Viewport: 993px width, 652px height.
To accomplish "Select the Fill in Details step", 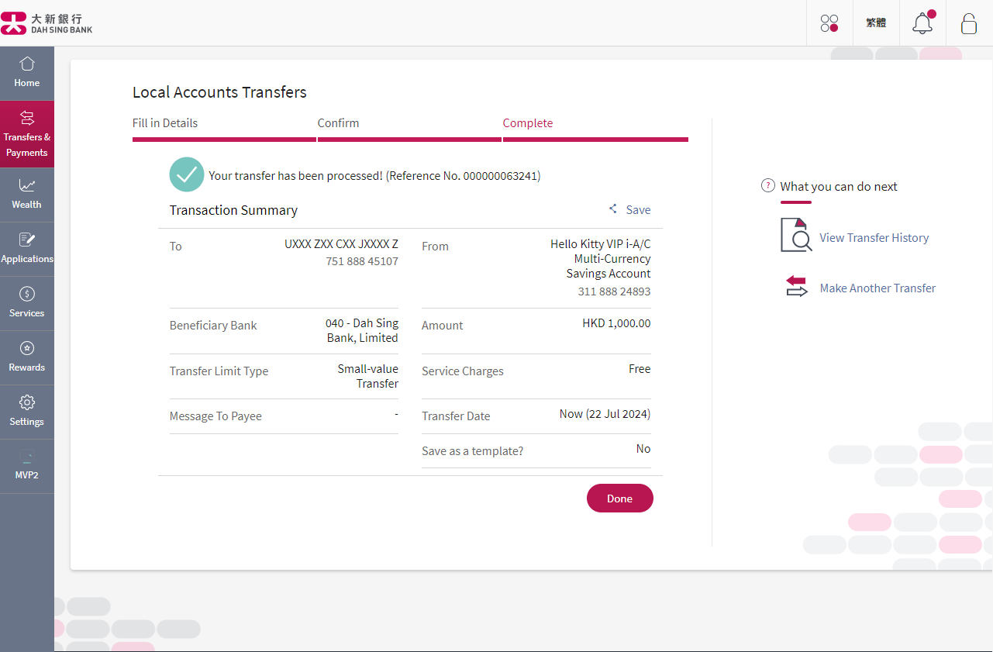I will tap(165, 123).
